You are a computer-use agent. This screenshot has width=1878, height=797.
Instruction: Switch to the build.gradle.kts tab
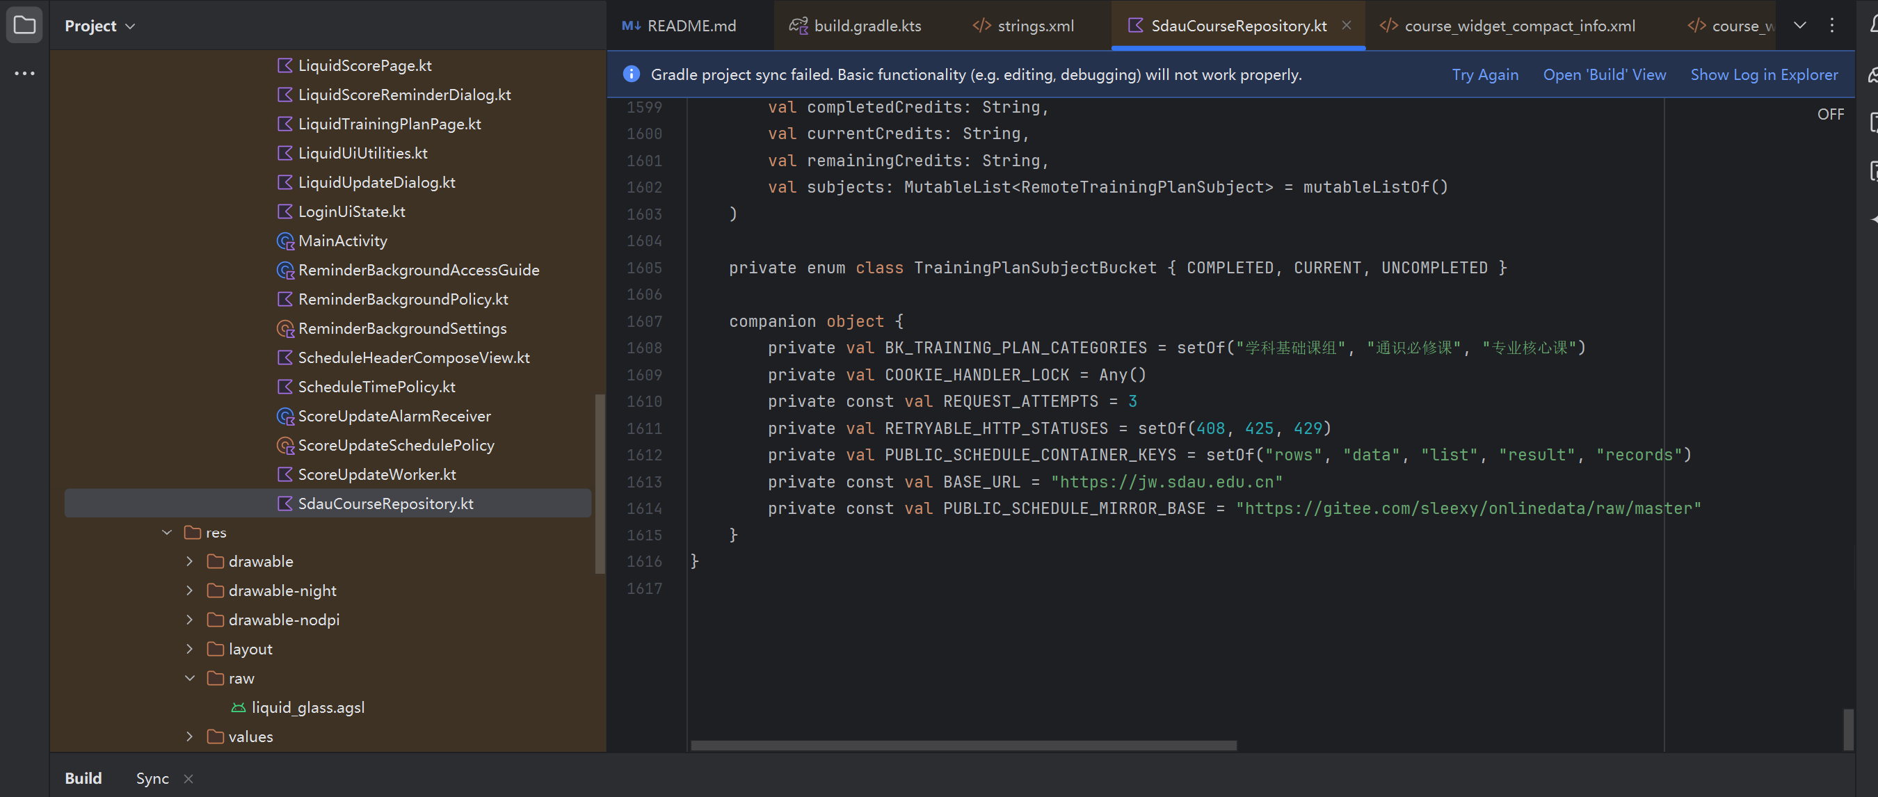856,26
